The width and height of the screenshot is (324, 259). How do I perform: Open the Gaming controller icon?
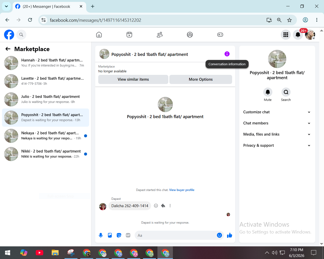pyautogui.click(x=220, y=35)
